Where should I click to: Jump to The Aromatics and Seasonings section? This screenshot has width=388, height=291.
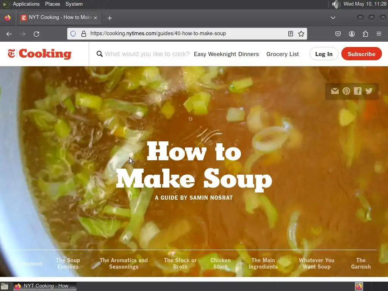click(124, 264)
